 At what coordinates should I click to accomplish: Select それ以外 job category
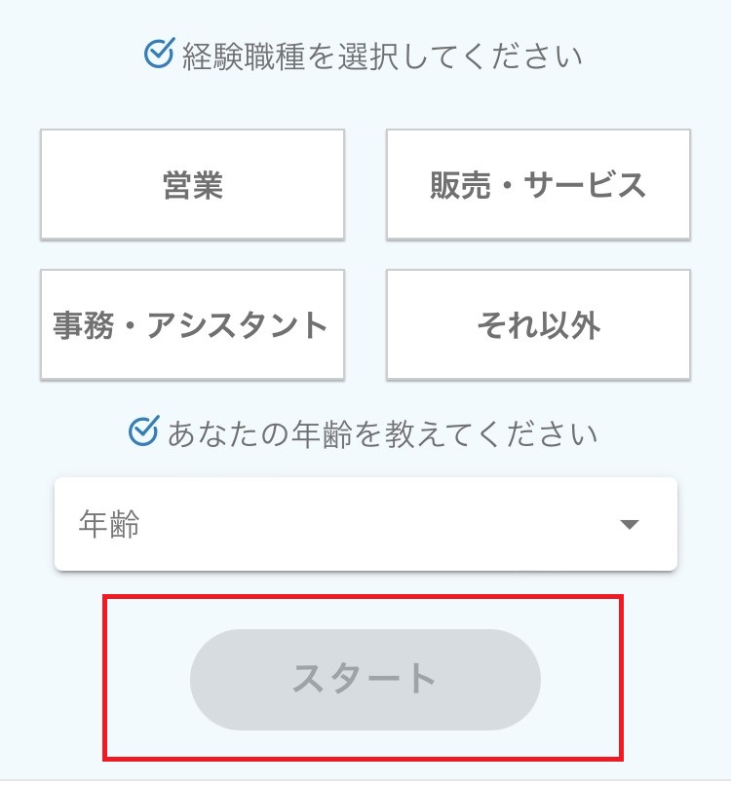tap(538, 324)
